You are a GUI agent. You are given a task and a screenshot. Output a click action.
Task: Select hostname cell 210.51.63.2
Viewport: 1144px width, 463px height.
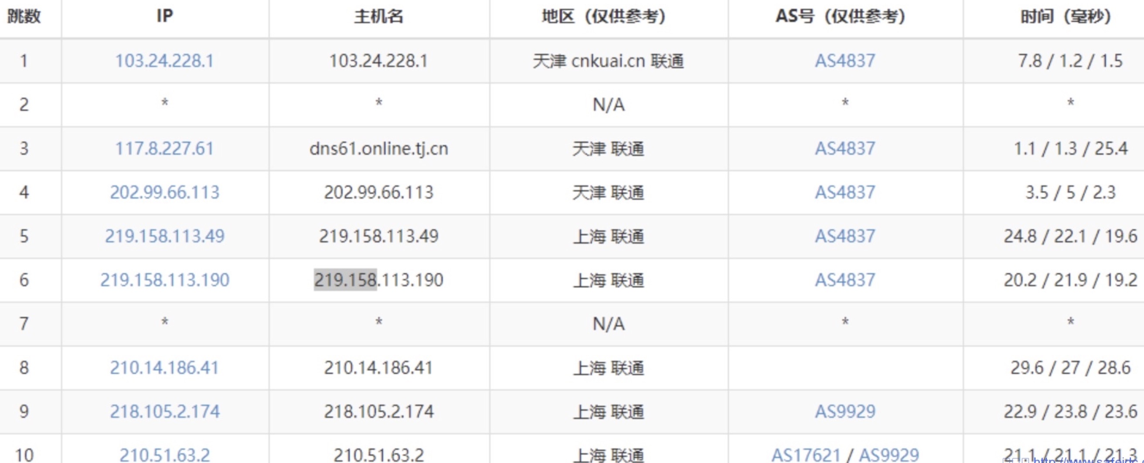coord(378,455)
